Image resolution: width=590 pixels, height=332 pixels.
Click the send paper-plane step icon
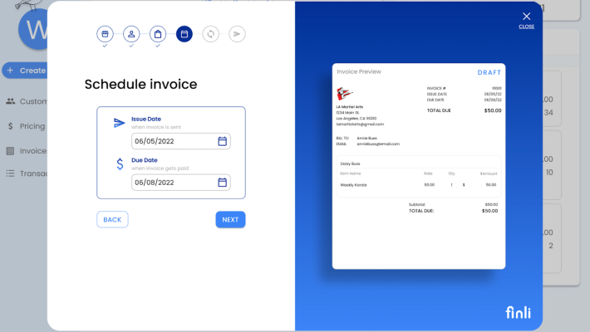pyautogui.click(x=237, y=34)
